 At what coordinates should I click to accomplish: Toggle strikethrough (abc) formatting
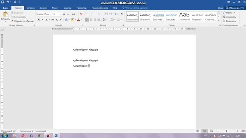(x=53, y=20)
